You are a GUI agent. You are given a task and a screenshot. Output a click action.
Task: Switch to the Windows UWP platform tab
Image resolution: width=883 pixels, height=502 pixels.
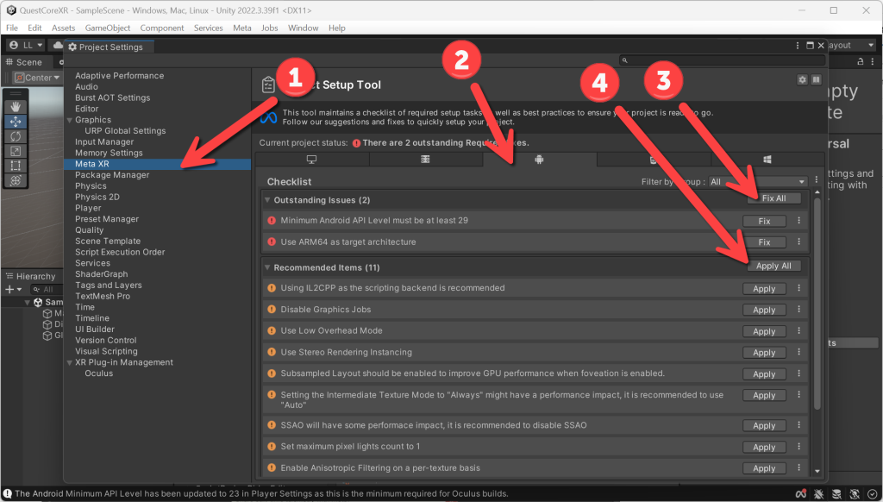click(767, 160)
